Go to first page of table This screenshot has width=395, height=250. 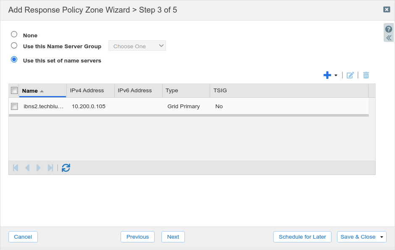pos(16,168)
